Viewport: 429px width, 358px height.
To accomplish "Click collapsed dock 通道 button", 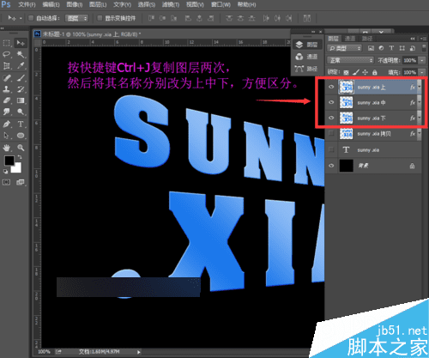I will [x=306, y=57].
